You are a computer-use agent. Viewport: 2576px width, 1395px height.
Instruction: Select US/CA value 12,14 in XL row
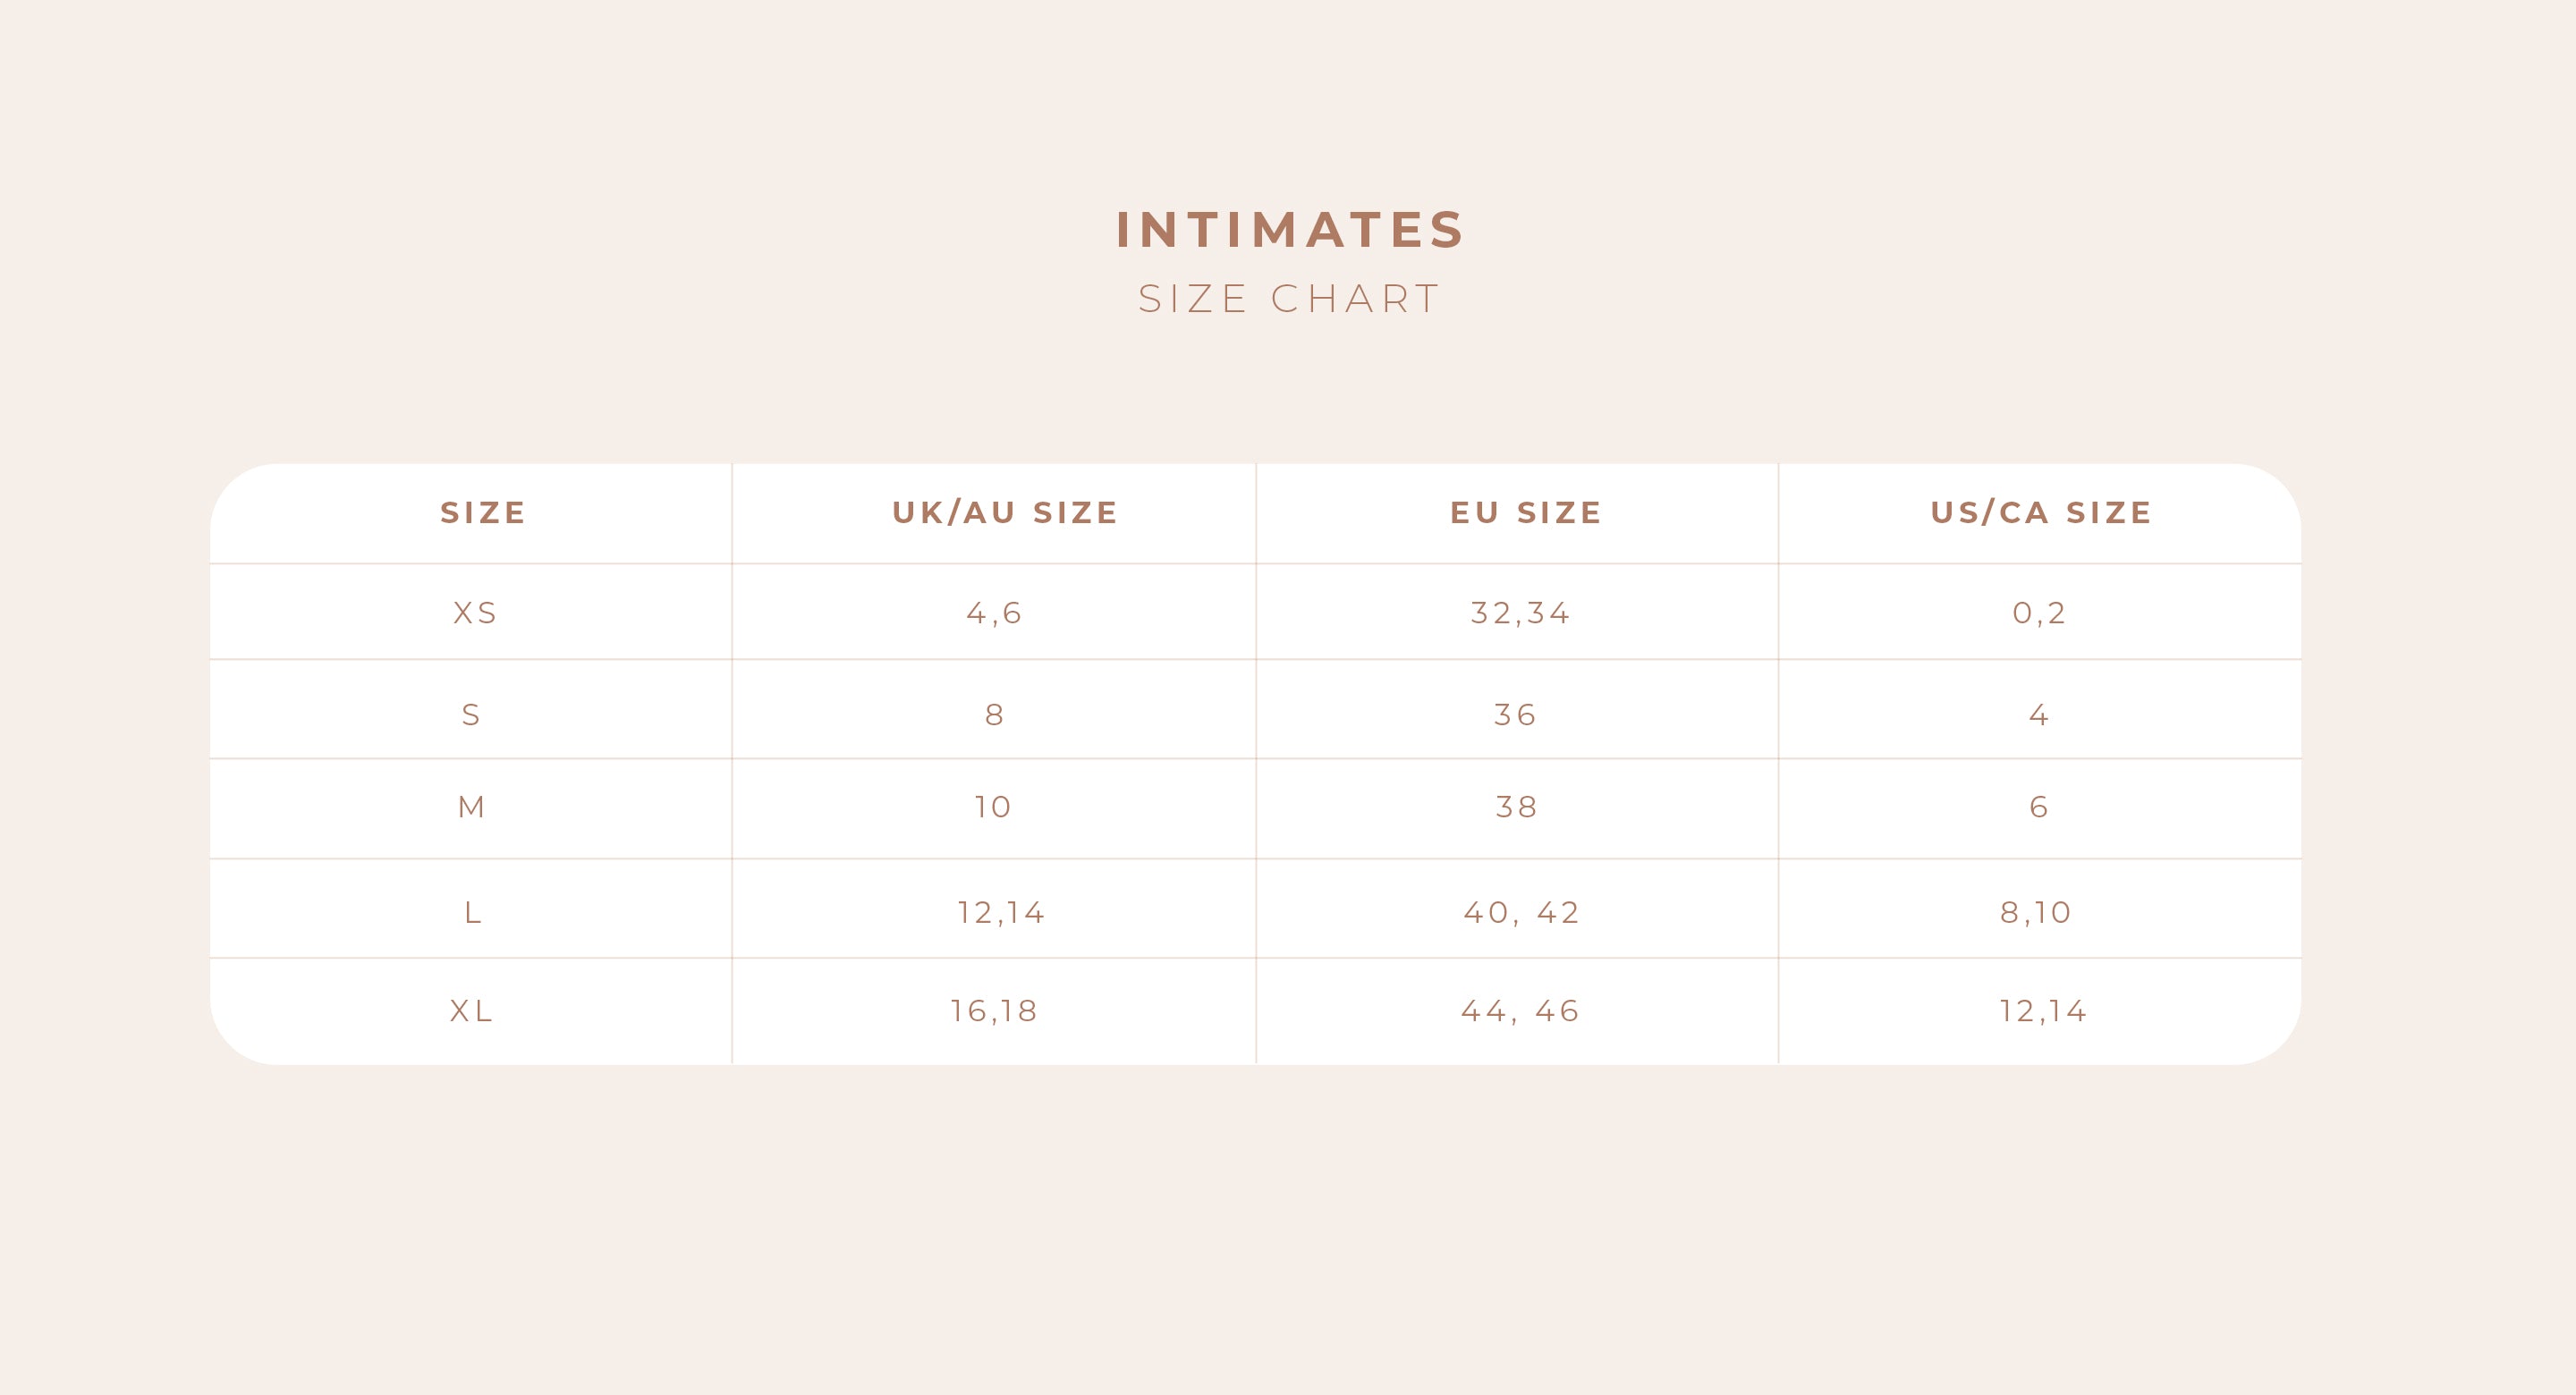tap(2043, 1011)
